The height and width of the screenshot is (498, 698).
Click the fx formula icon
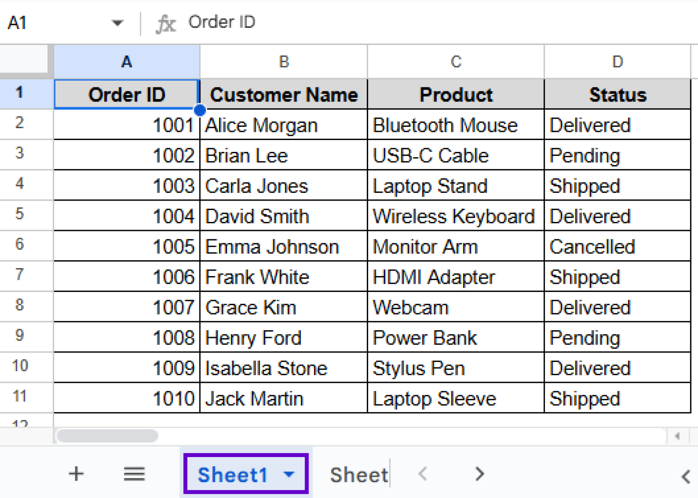166,22
